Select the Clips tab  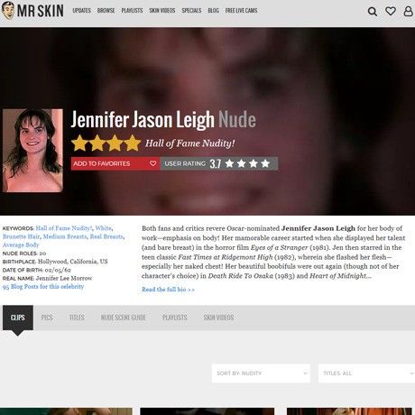tap(18, 318)
